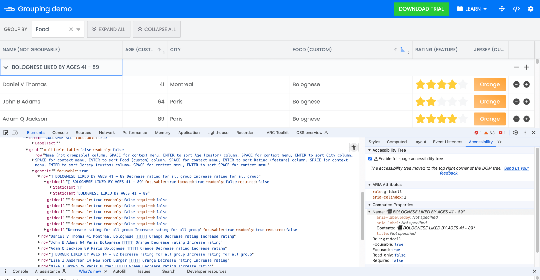Image resolution: width=540 pixels, height=280 pixels.
Task: Open the demo settings gear
Action: [x=531, y=9]
